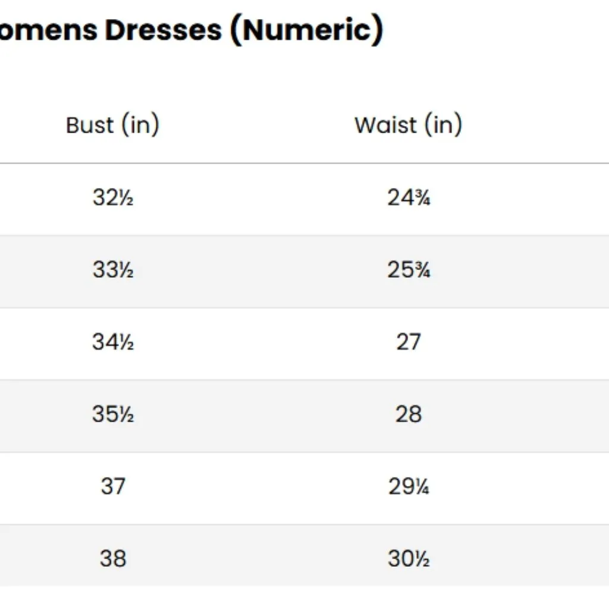Screen dimensions: 609x609
Task: Select the waist value 27
Action: point(409,342)
